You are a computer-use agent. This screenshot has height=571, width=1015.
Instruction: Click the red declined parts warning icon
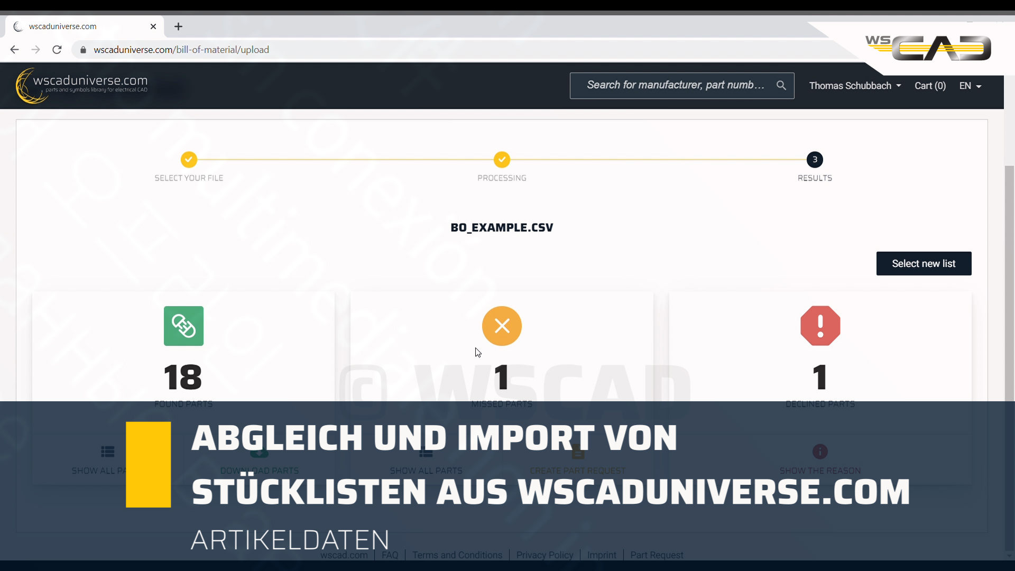(820, 326)
